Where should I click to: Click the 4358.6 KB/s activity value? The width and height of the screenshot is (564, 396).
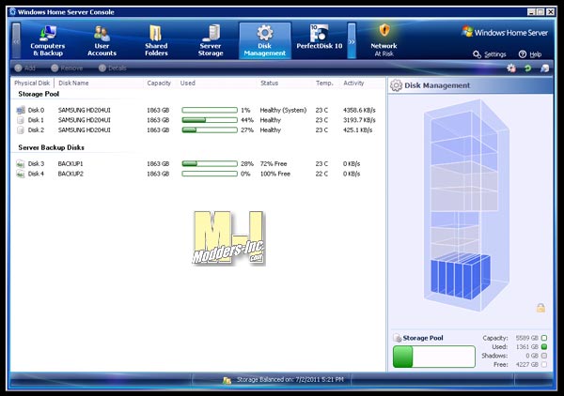coord(359,110)
